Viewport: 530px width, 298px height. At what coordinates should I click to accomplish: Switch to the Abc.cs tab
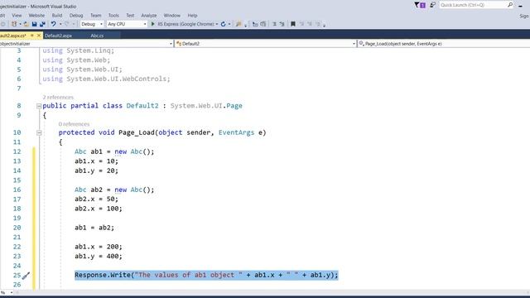coord(97,36)
